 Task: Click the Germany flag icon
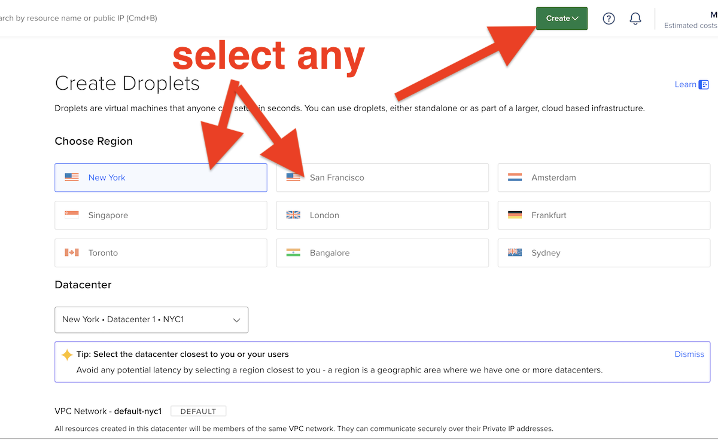(x=515, y=215)
